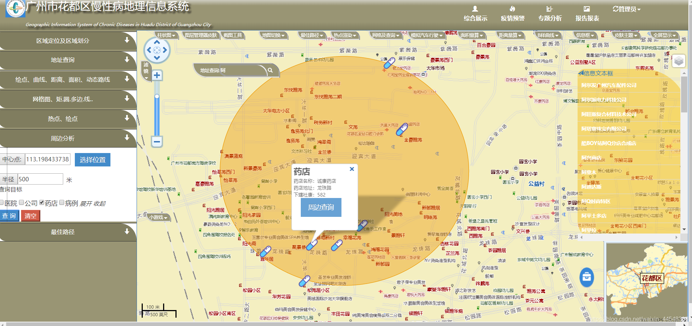The width and height of the screenshot is (692, 326).
Task: Click the 选择位置 button
Action: 93,160
